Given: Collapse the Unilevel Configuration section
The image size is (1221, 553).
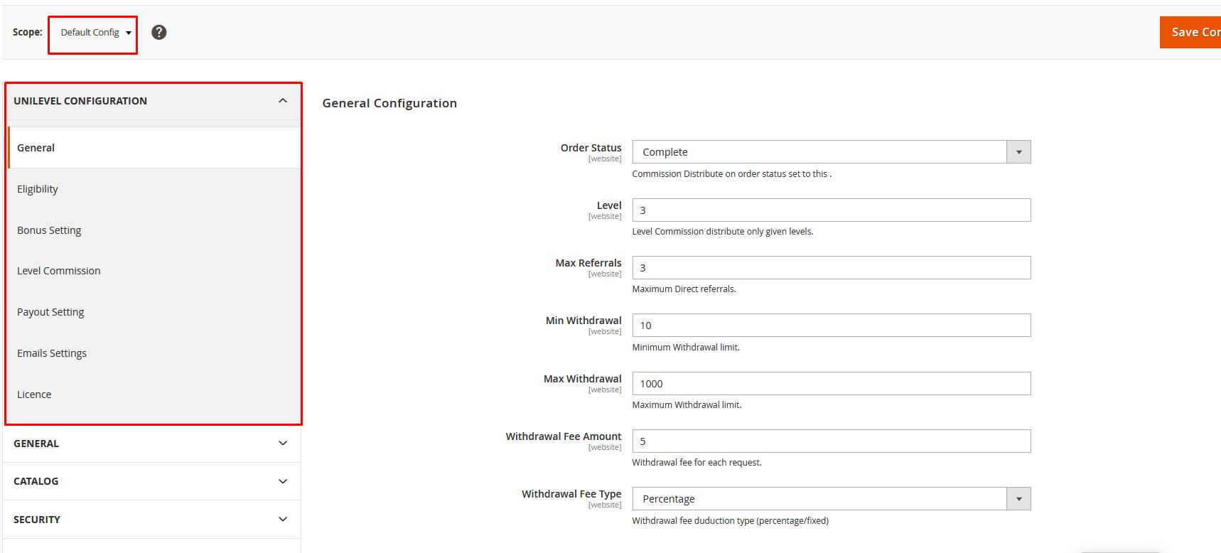Looking at the screenshot, I should tap(282, 101).
